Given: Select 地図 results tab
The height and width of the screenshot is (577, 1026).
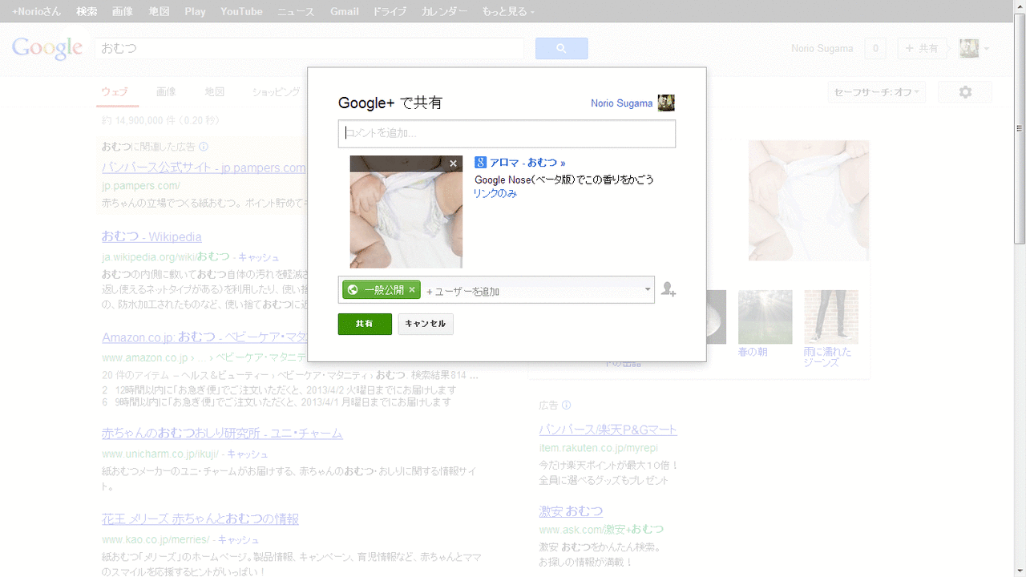Looking at the screenshot, I should (214, 92).
